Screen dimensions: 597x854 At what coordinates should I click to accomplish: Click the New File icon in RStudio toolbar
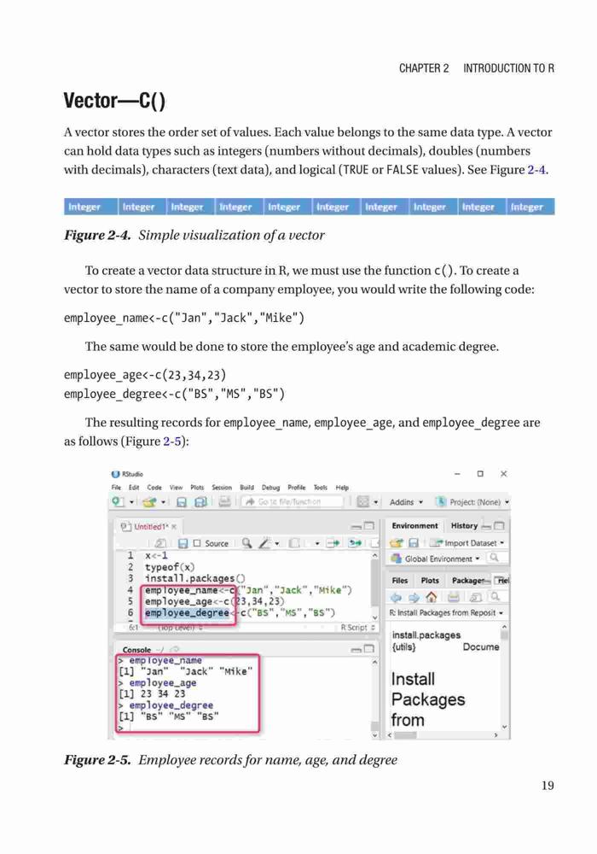118,501
